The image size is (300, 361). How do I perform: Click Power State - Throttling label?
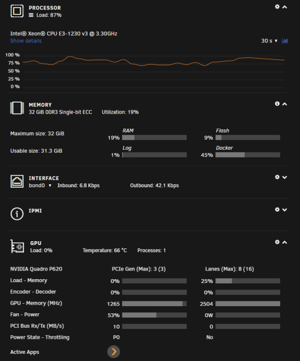pos(39,337)
